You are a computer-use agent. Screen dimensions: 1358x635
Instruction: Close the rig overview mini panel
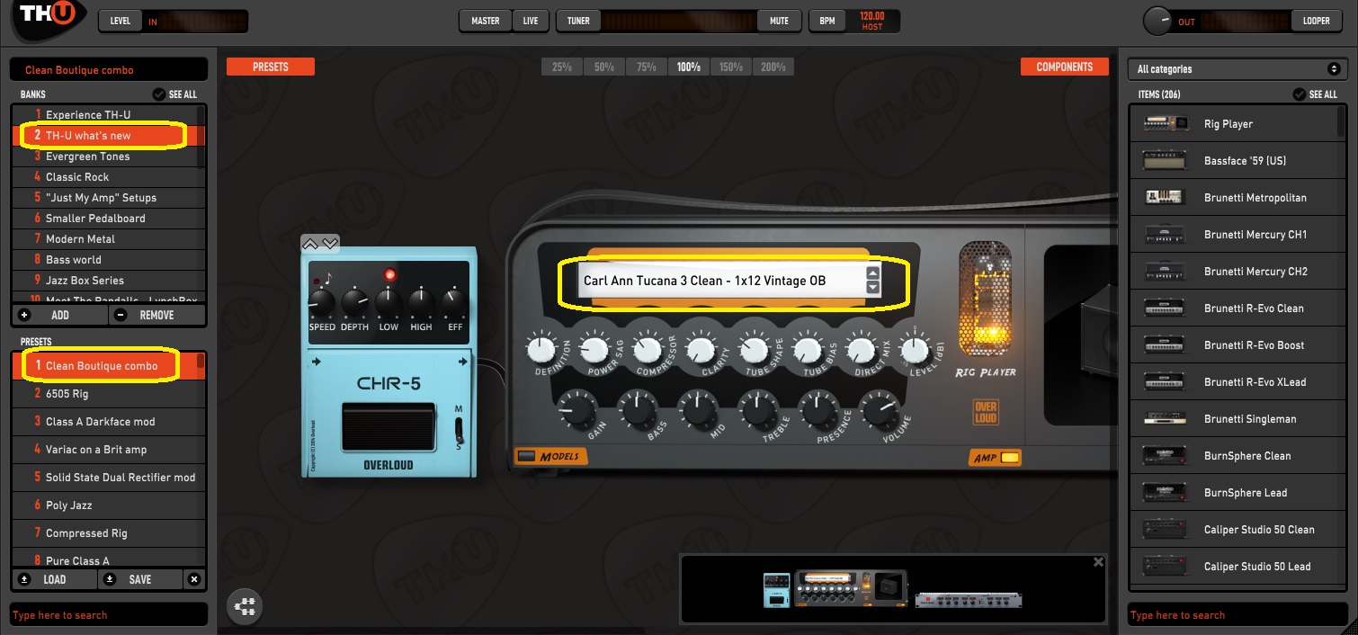point(1098,562)
